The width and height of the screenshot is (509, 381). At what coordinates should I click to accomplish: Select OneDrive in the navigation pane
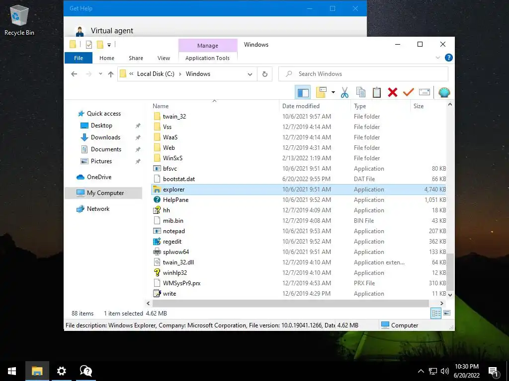pyautogui.click(x=99, y=177)
